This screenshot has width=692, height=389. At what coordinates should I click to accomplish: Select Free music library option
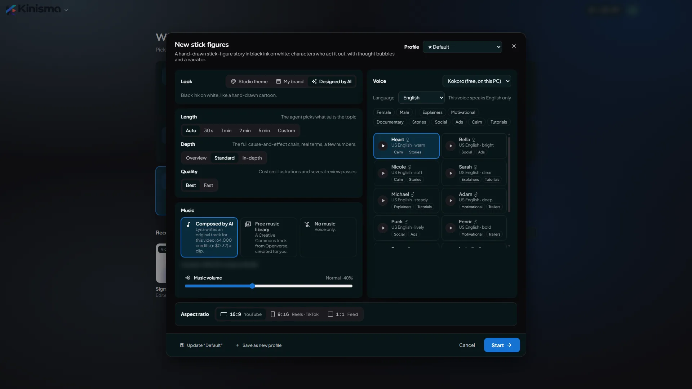269,237
